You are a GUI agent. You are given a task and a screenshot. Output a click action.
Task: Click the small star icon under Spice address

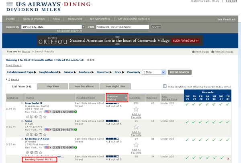pyautogui.click(x=45, y=135)
